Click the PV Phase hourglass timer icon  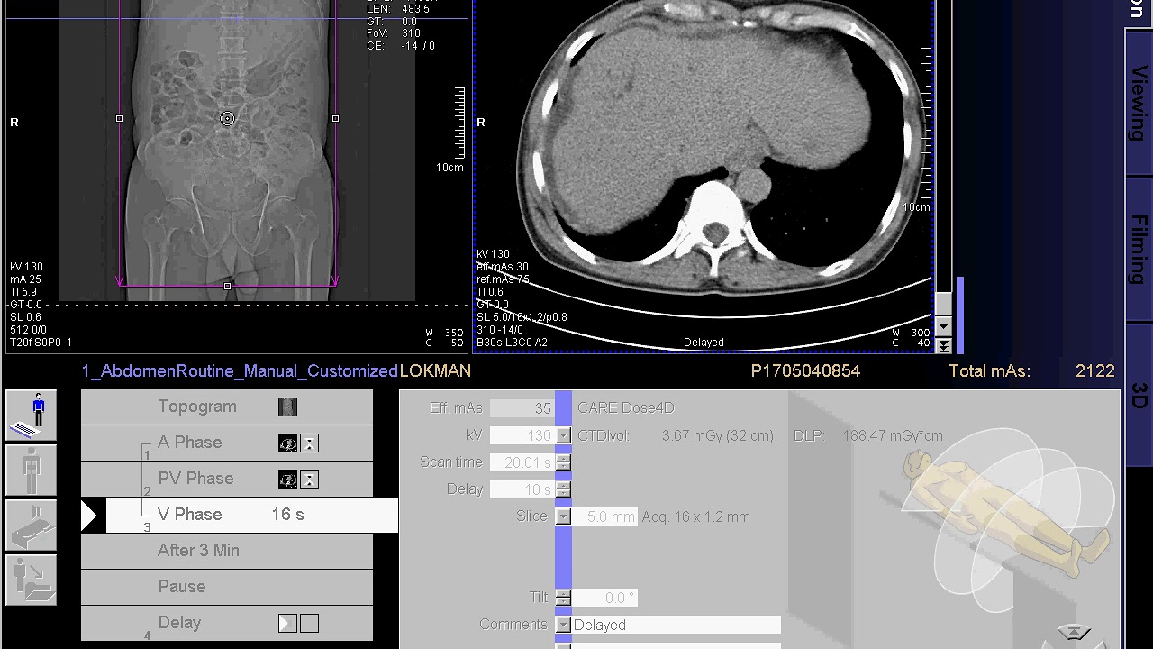pyautogui.click(x=309, y=479)
